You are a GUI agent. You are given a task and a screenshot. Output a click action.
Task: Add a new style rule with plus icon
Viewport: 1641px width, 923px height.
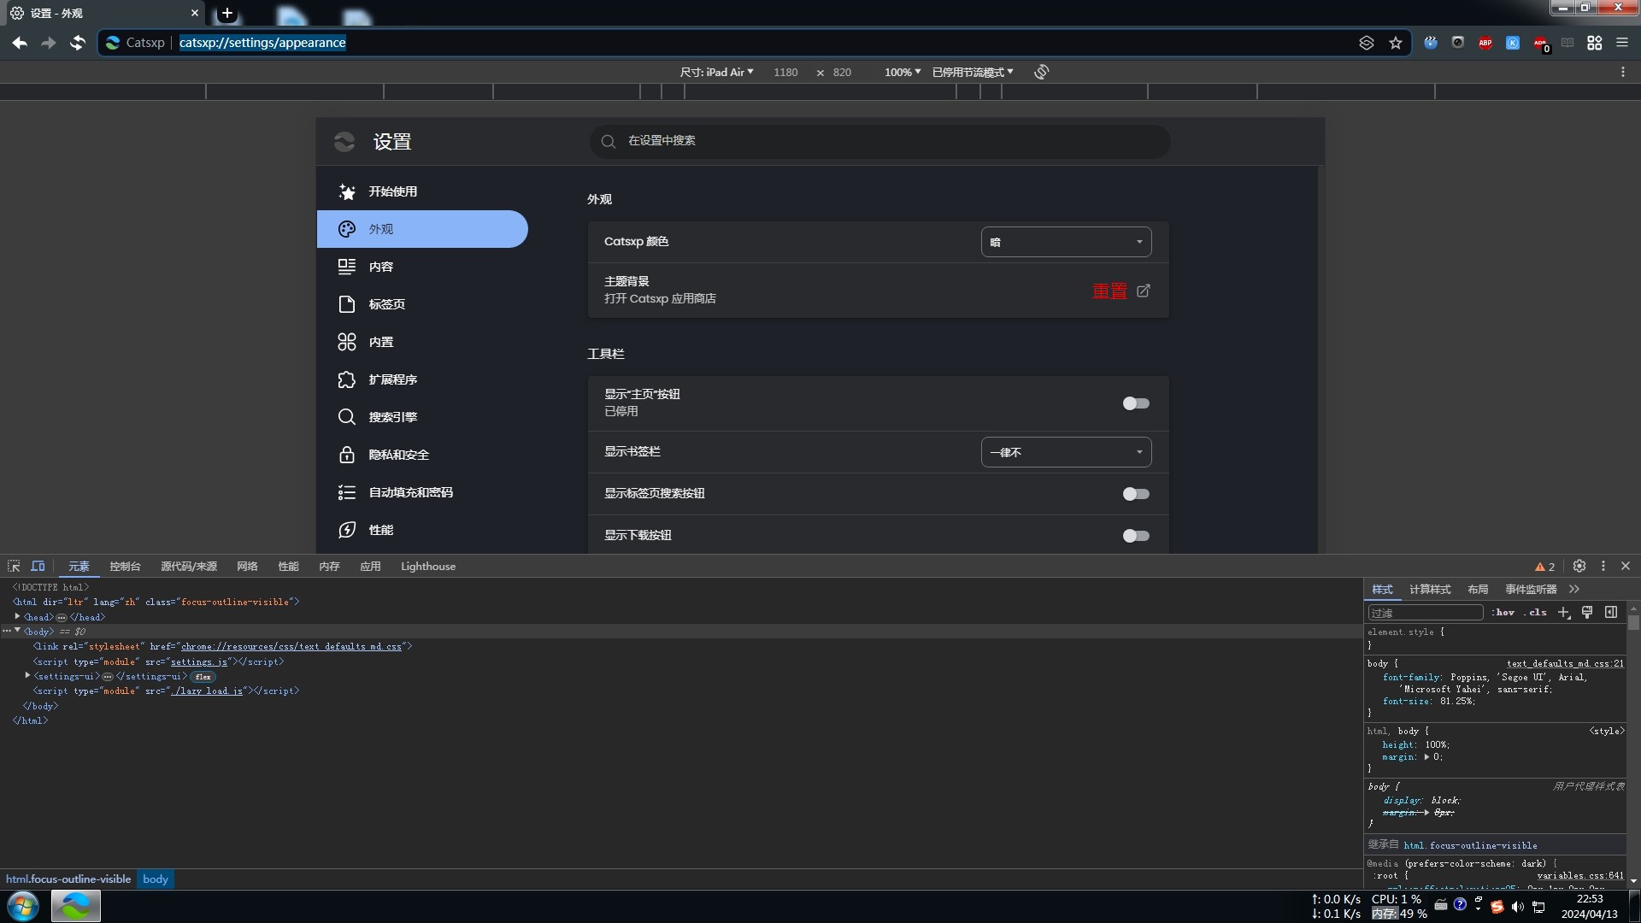click(x=1564, y=612)
